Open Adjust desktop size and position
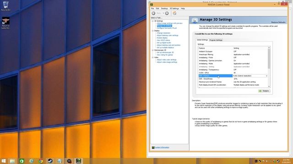 click(168, 45)
